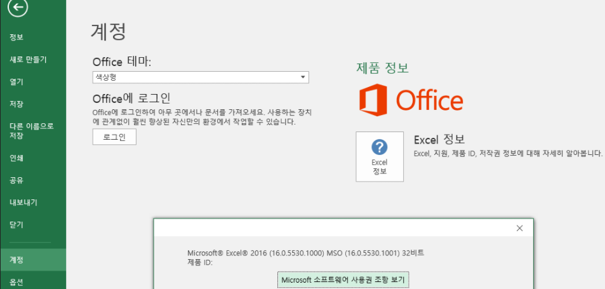The height and width of the screenshot is (289, 605).
Task: Open the 인쇄 page
Action: coord(17,158)
